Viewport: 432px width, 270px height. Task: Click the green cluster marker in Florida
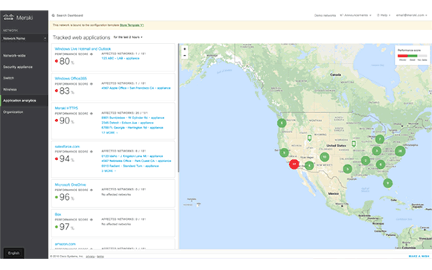coord(387,183)
